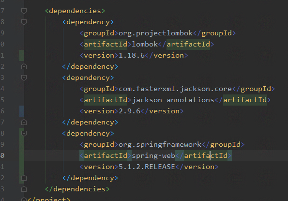Click the spring-web artifactId value
The height and width of the screenshot is (201, 288).
153,156
